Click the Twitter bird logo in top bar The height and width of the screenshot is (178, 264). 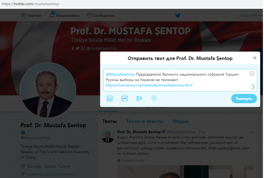(178, 15)
